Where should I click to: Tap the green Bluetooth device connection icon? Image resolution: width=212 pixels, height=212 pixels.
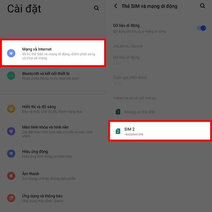11,76
